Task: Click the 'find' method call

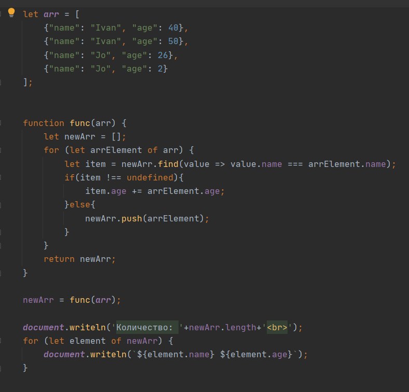Action: 168,164
